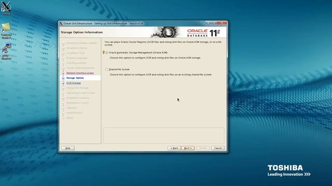Click the Shared File System description text
332x186 pixels.
coord(161,74)
